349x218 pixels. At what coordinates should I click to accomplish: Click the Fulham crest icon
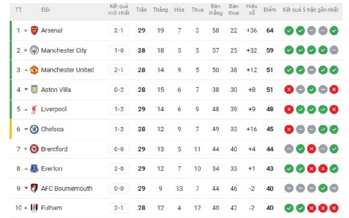pyautogui.click(x=34, y=208)
